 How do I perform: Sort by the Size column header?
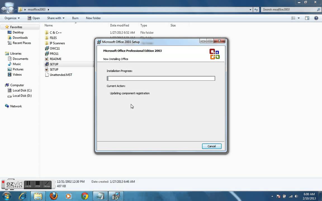point(173,25)
